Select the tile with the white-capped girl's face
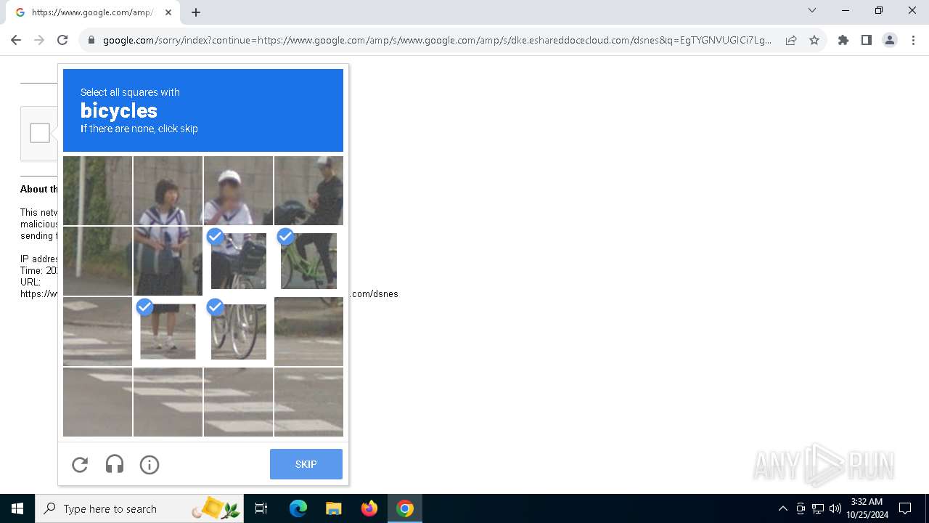The height and width of the screenshot is (523, 929). click(238, 190)
